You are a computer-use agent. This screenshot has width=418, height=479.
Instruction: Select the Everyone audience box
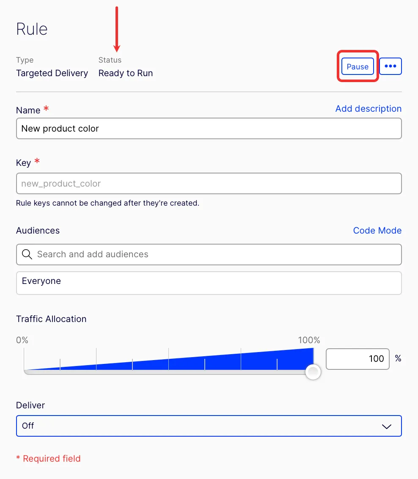tap(209, 283)
